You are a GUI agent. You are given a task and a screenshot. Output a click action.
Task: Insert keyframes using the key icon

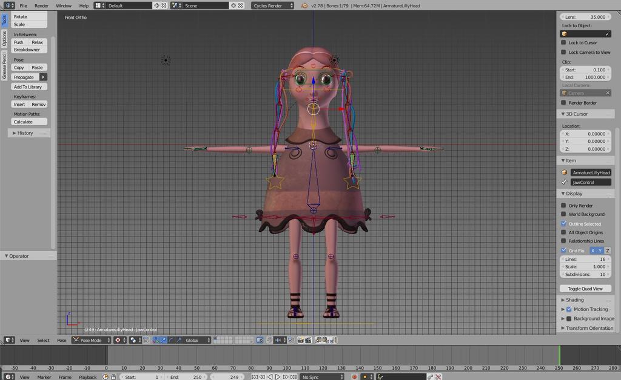pos(431,377)
